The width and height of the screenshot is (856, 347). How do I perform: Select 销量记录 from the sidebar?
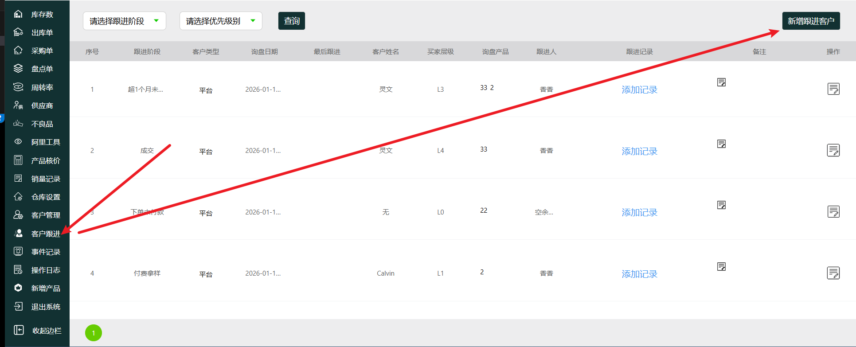pos(45,179)
